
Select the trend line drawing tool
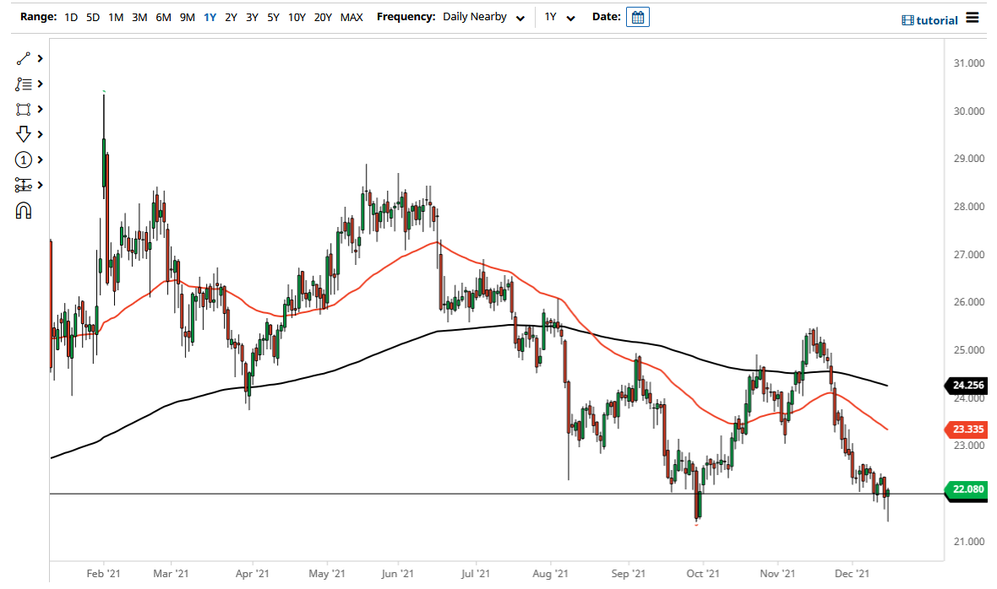click(x=23, y=58)
